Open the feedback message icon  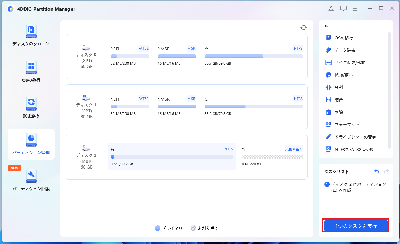click(343, 8)
